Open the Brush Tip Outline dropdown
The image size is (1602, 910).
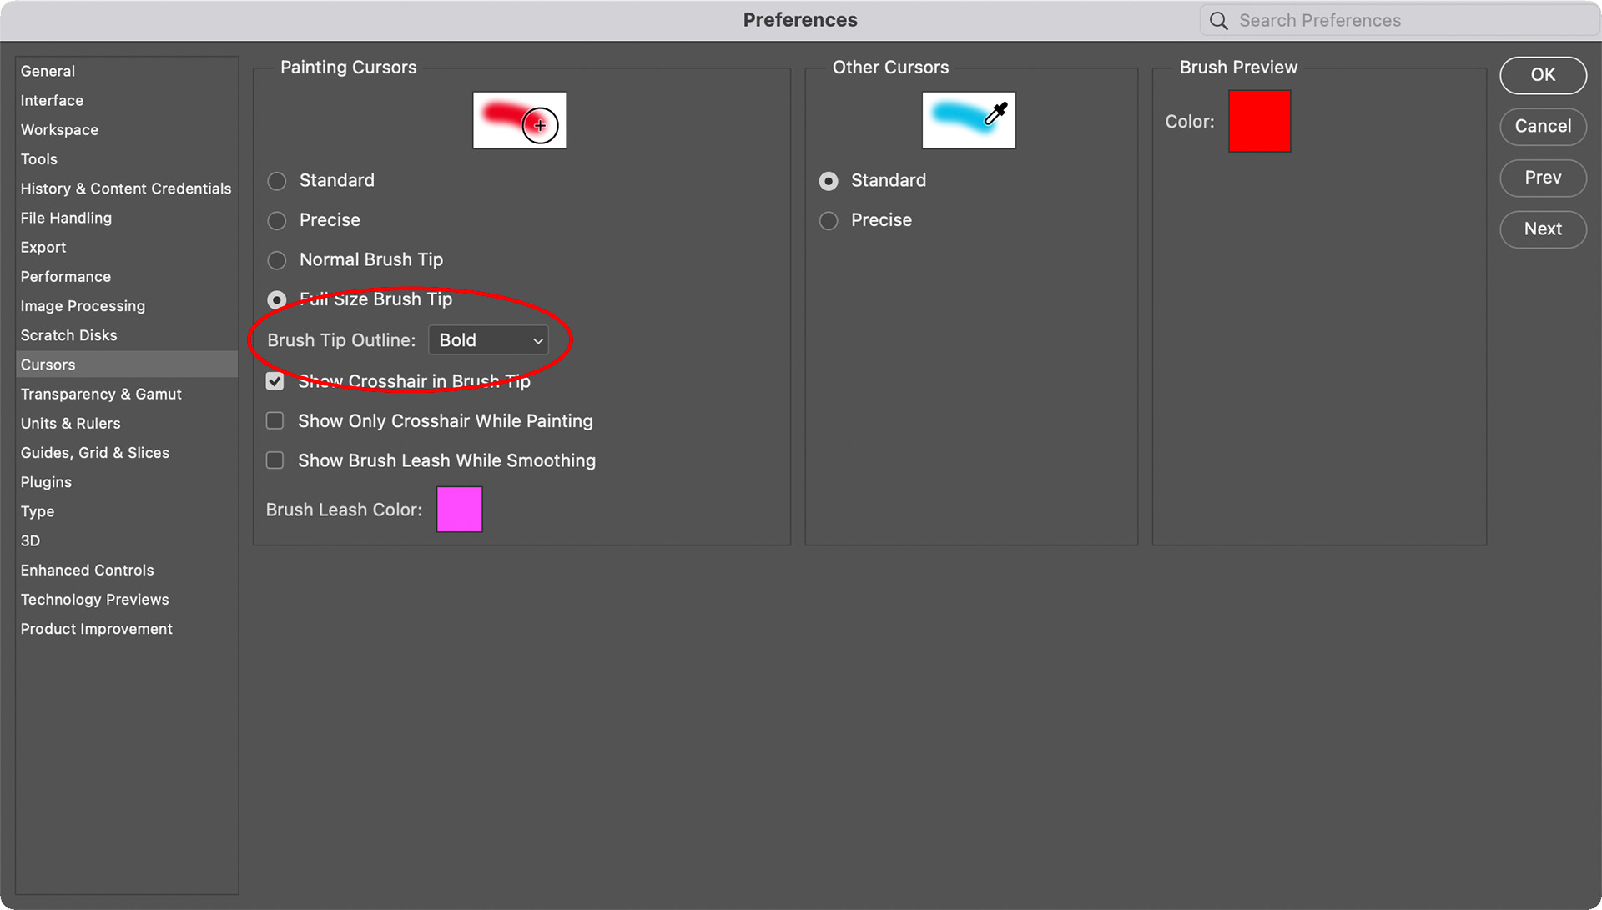[489, 340]
